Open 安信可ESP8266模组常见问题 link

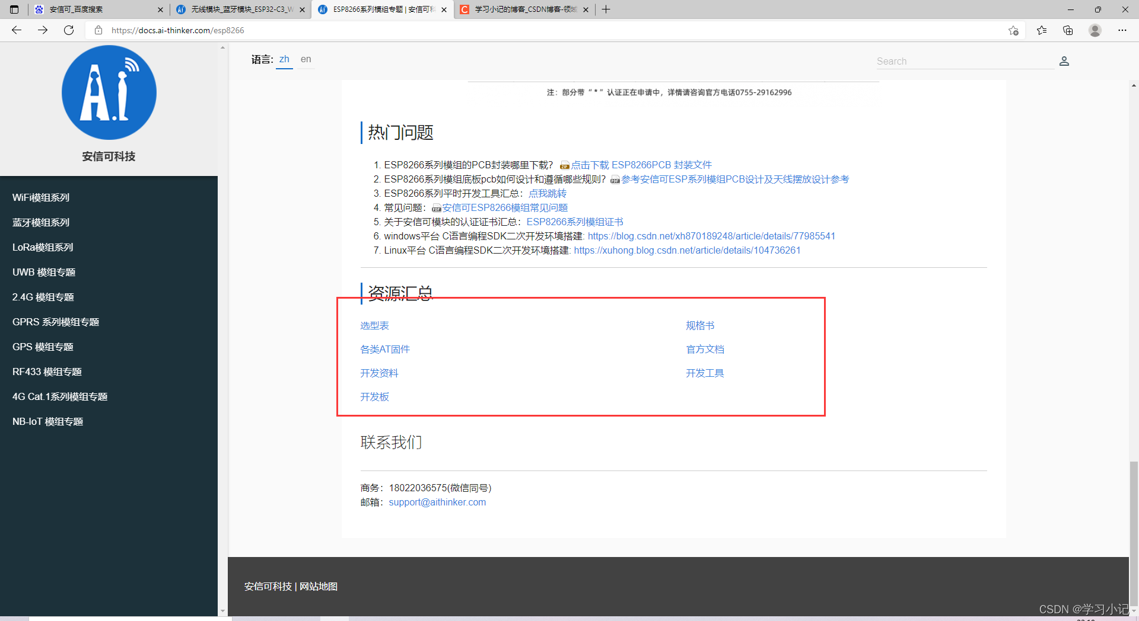point(505,208)
